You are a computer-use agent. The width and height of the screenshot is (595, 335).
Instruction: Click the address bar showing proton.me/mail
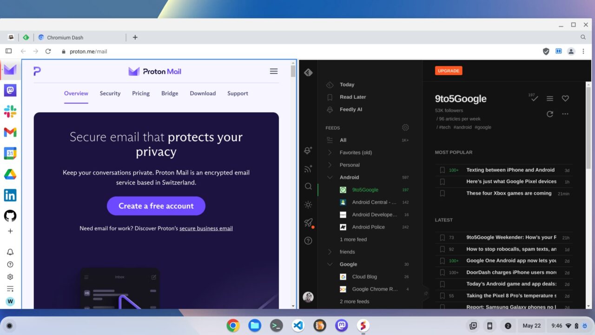click(297, 51)
